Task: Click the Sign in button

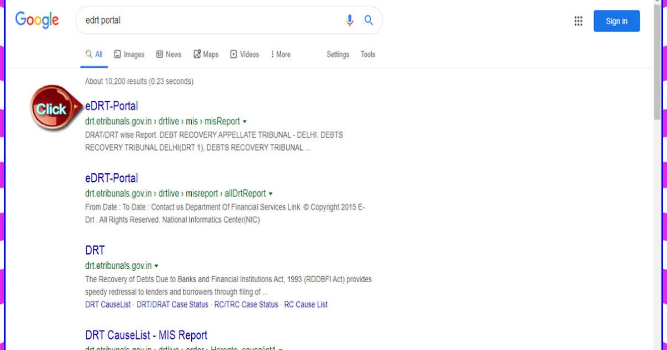Action: [616, 21]
